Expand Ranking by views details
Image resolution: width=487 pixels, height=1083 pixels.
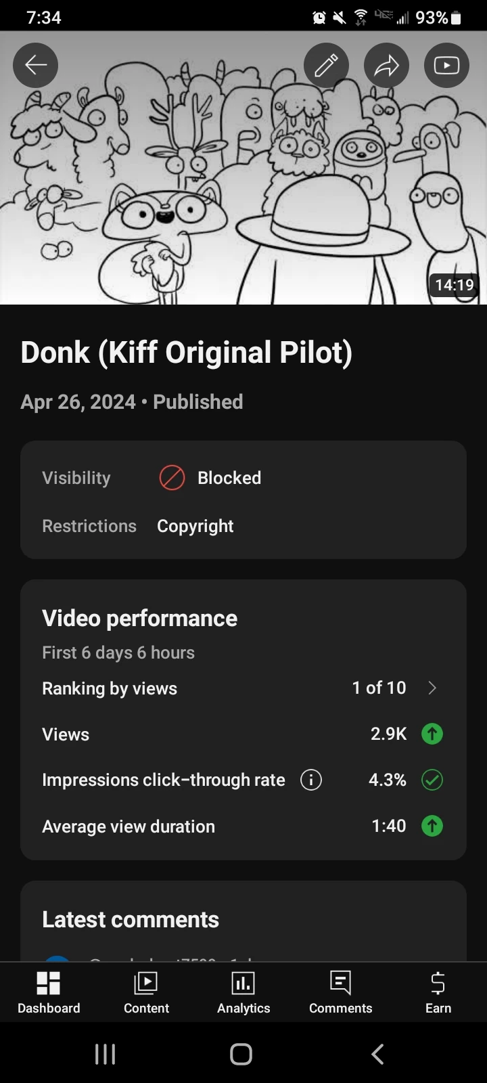(432, 688)
